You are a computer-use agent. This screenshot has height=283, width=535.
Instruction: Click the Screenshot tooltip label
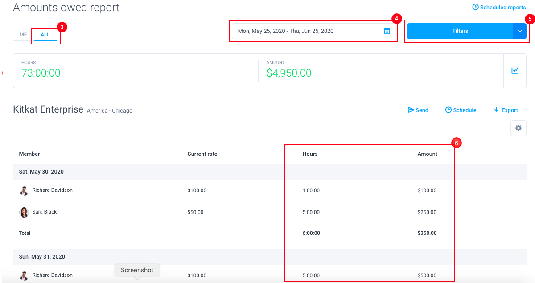click(137, 270)
